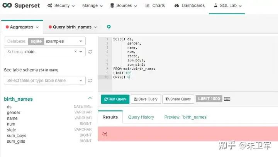Clear the selected main schema
Screen dimensions: 278x157
coord(75,51)
